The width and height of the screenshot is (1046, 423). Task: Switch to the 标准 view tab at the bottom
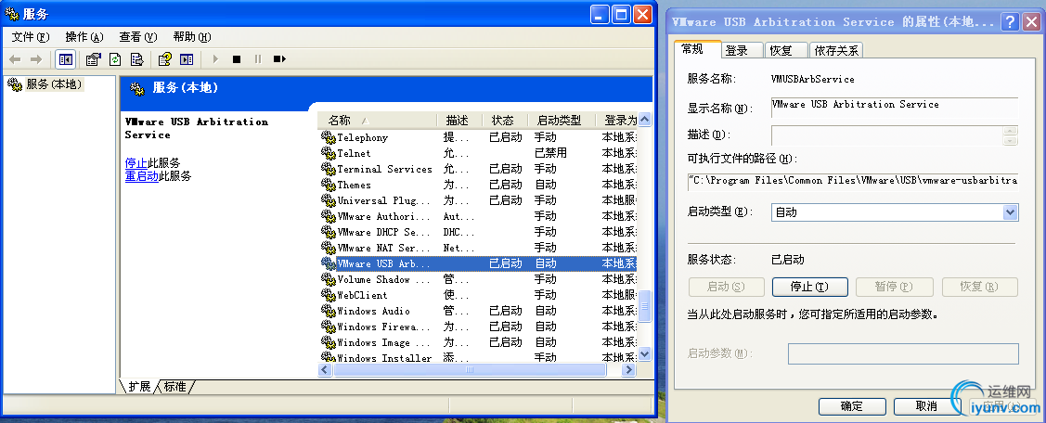(x=174, y=386)
